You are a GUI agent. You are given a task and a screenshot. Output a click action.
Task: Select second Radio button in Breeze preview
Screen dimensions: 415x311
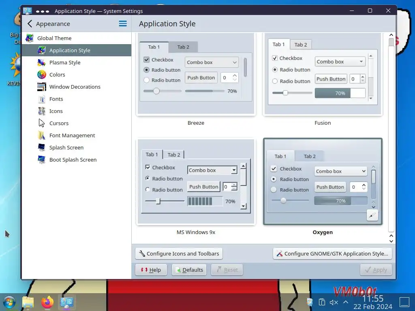point(146,80)
